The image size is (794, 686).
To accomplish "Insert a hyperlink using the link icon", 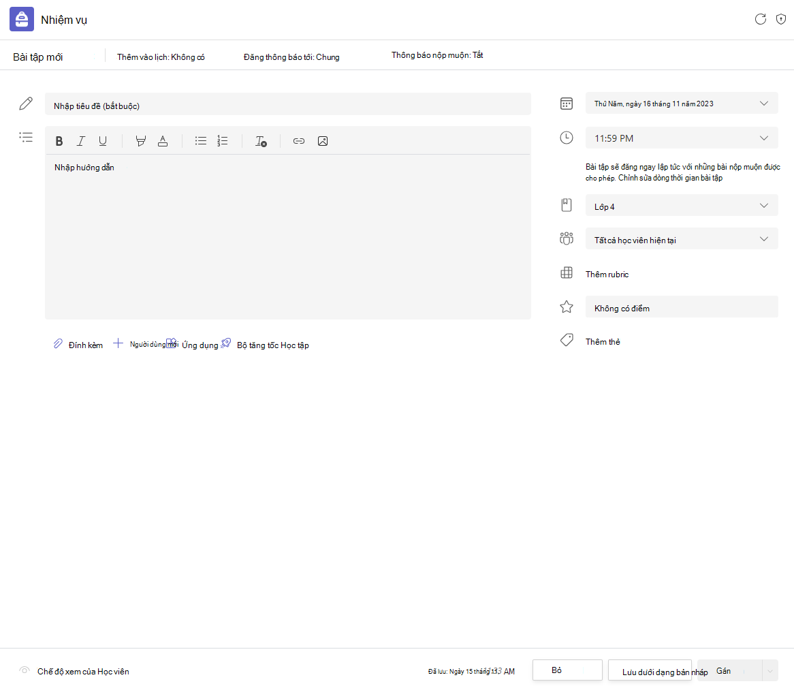I will (x=299, y=141).
